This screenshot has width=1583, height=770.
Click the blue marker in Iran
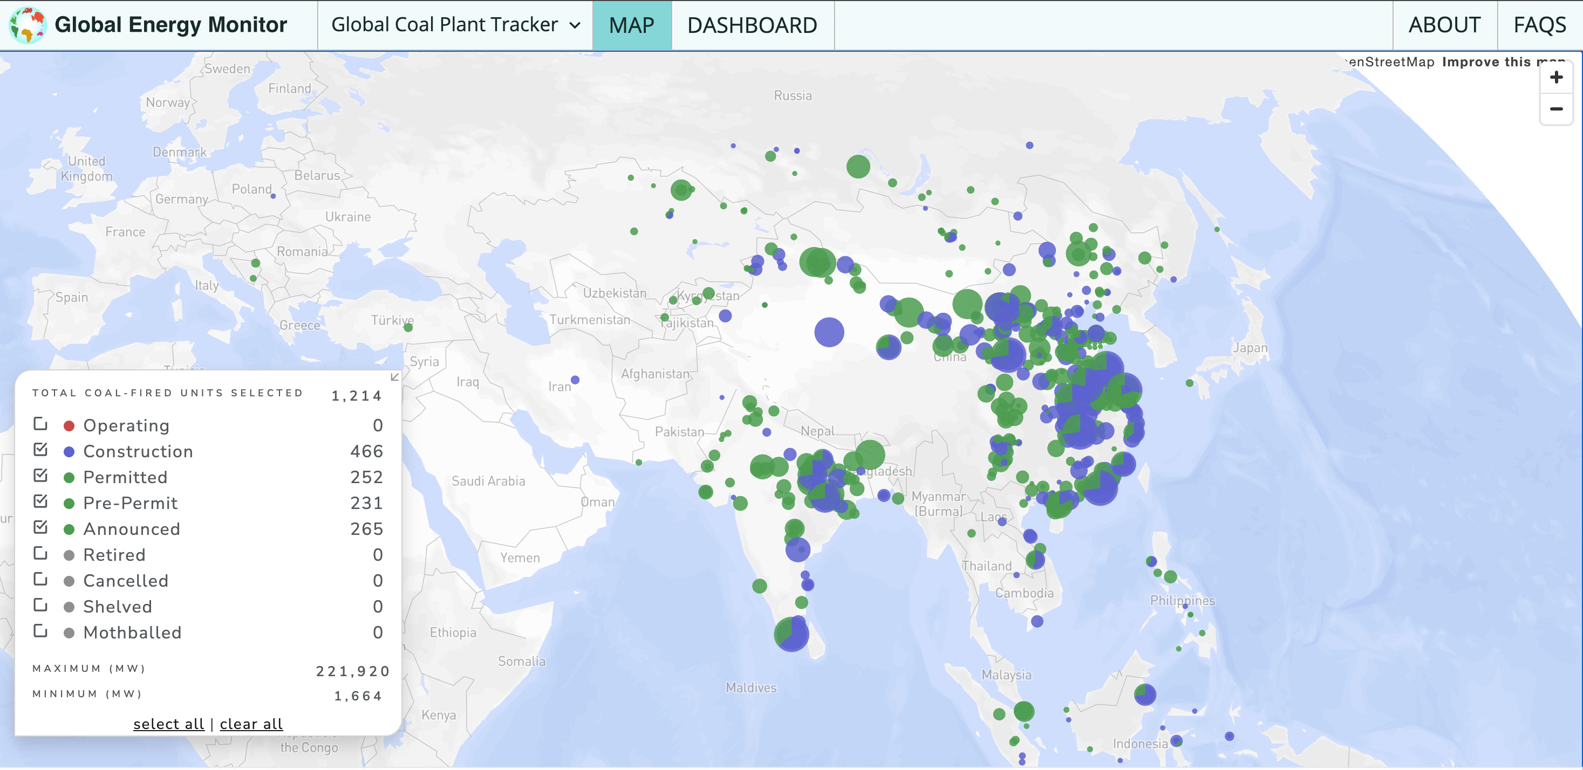point(575,380)
